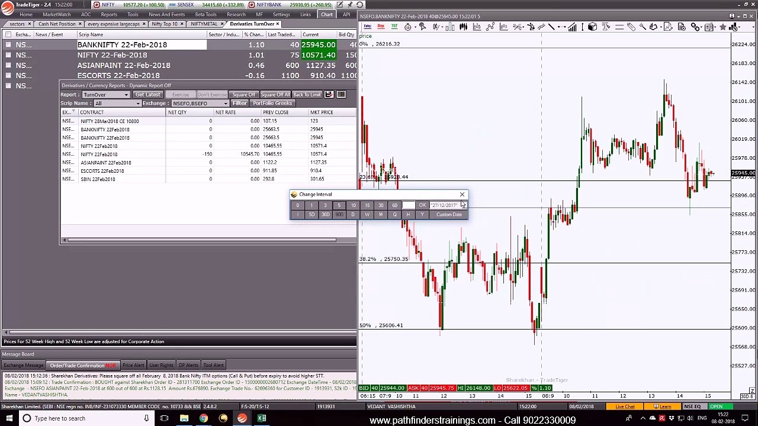Open Chrome from the taskbar

(x=204, y=418)
